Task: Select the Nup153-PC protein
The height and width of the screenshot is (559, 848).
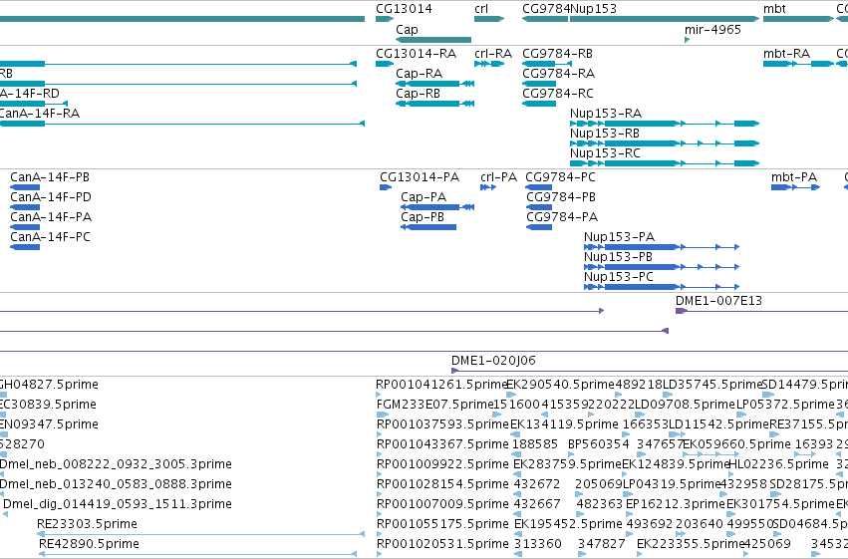Action: (662, 287)
